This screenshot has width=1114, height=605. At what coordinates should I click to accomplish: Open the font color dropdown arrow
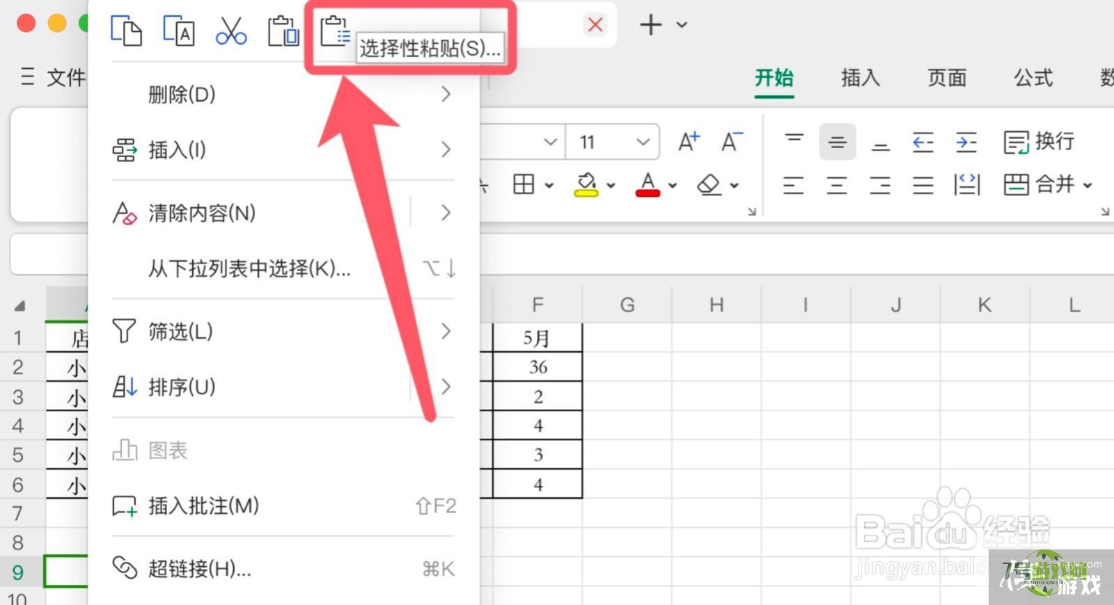(673, 185)
